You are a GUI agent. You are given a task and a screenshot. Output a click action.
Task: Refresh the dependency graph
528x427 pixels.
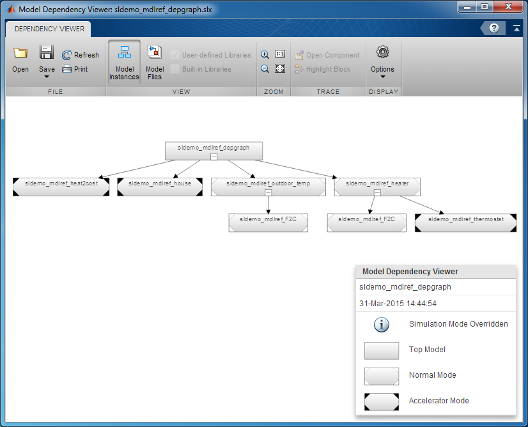pos(81,55)
